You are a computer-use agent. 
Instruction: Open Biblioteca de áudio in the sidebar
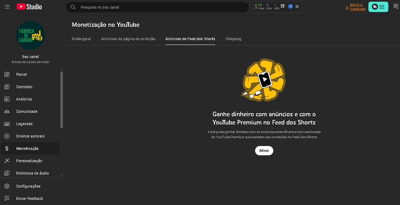pyautogui.click(x=32, y=173)
